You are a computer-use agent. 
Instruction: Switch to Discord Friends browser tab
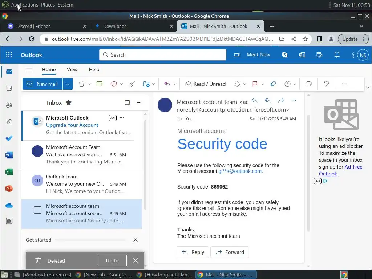tap(45, 26)
